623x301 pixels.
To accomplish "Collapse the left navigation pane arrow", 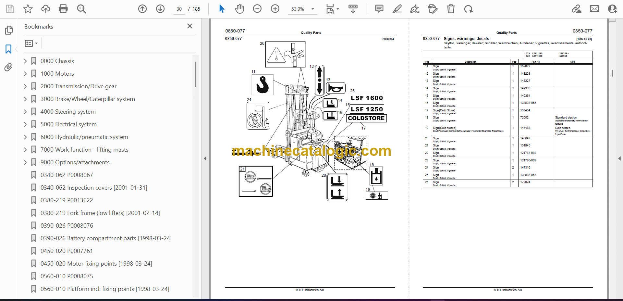I will [205, 158].
